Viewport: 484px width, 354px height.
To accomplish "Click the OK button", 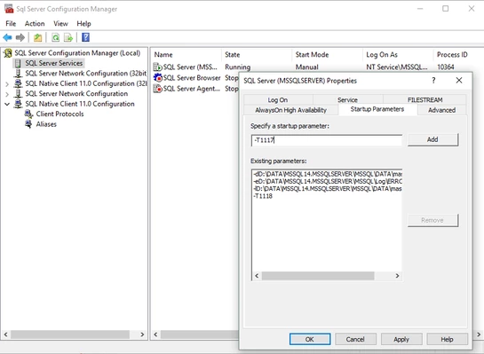I will [310, 339].
